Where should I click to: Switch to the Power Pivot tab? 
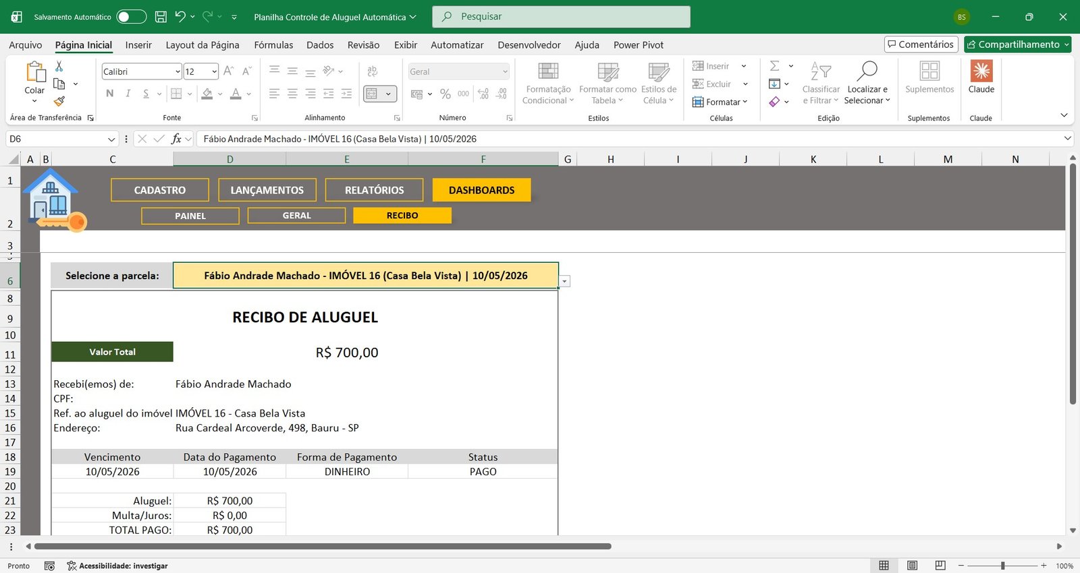[639, 44]
